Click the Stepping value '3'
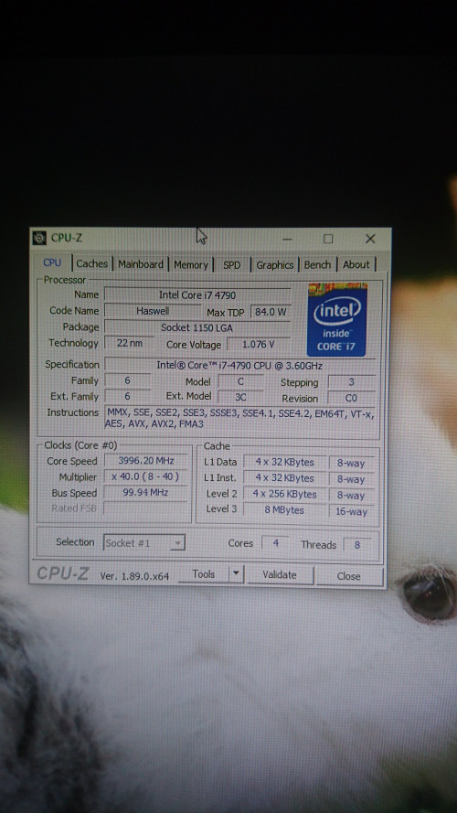The image size is (457, 813). 351,382
